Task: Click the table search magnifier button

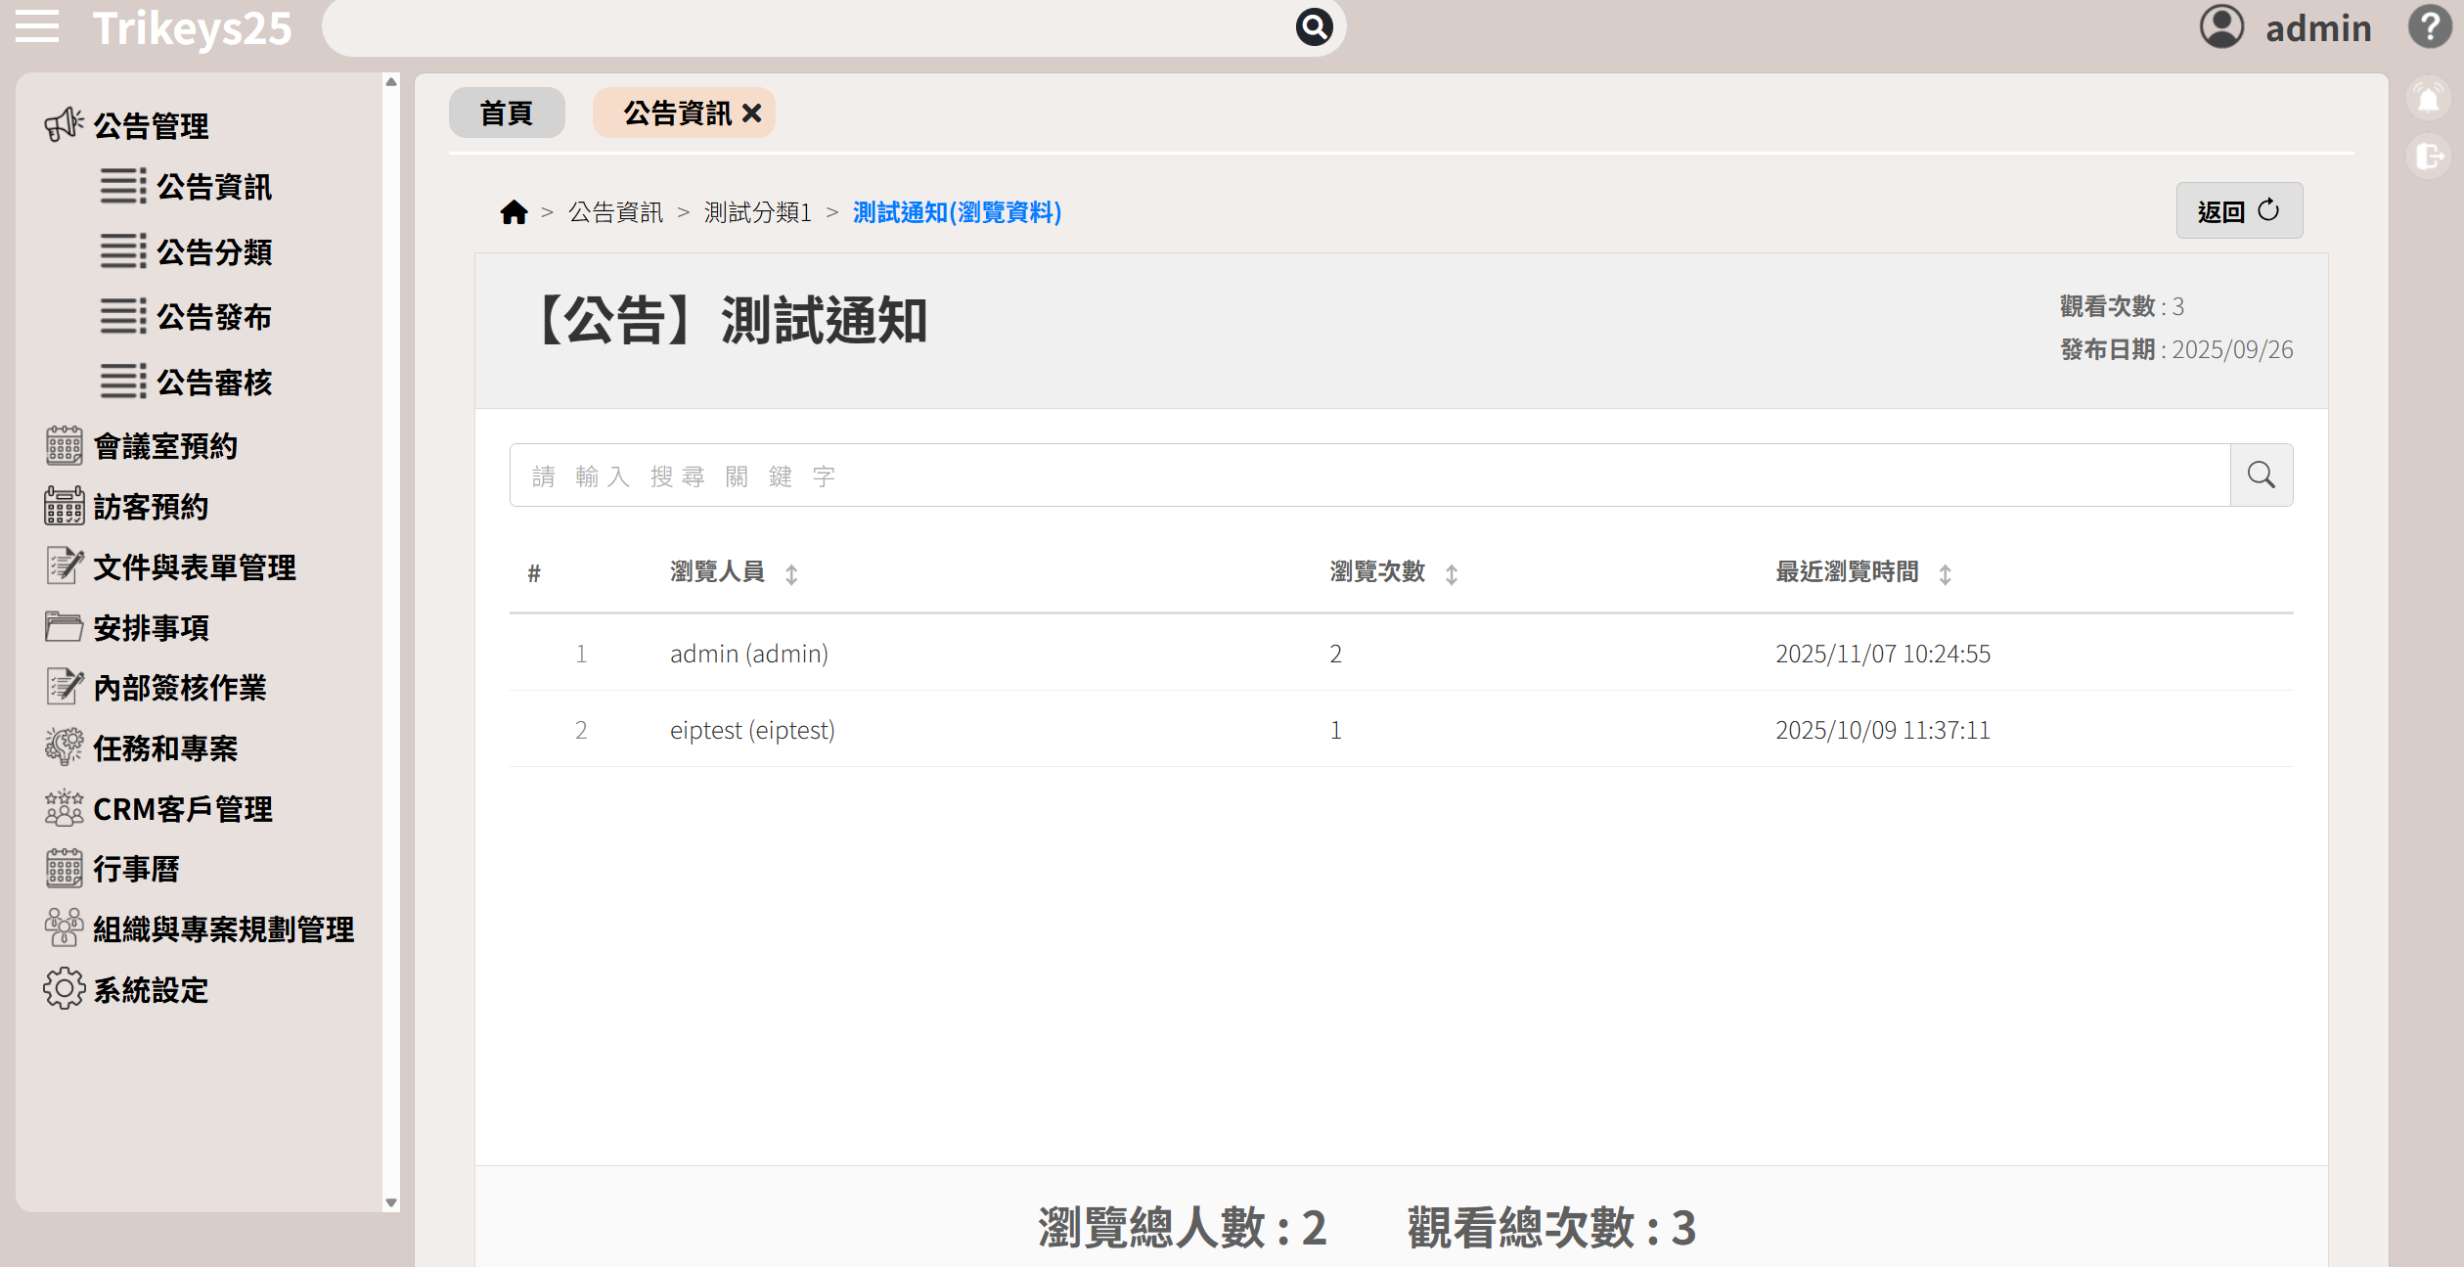Action: 2261,475
